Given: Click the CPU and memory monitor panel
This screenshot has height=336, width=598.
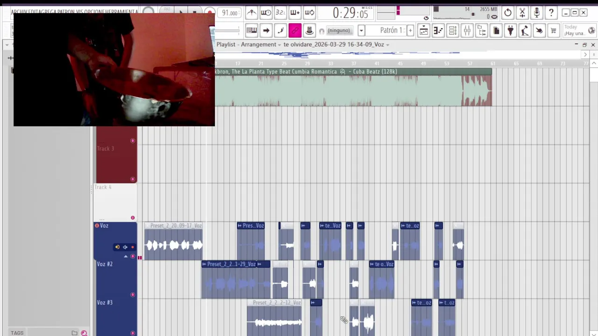Looking at the screenshot, I should click(465, 13).
